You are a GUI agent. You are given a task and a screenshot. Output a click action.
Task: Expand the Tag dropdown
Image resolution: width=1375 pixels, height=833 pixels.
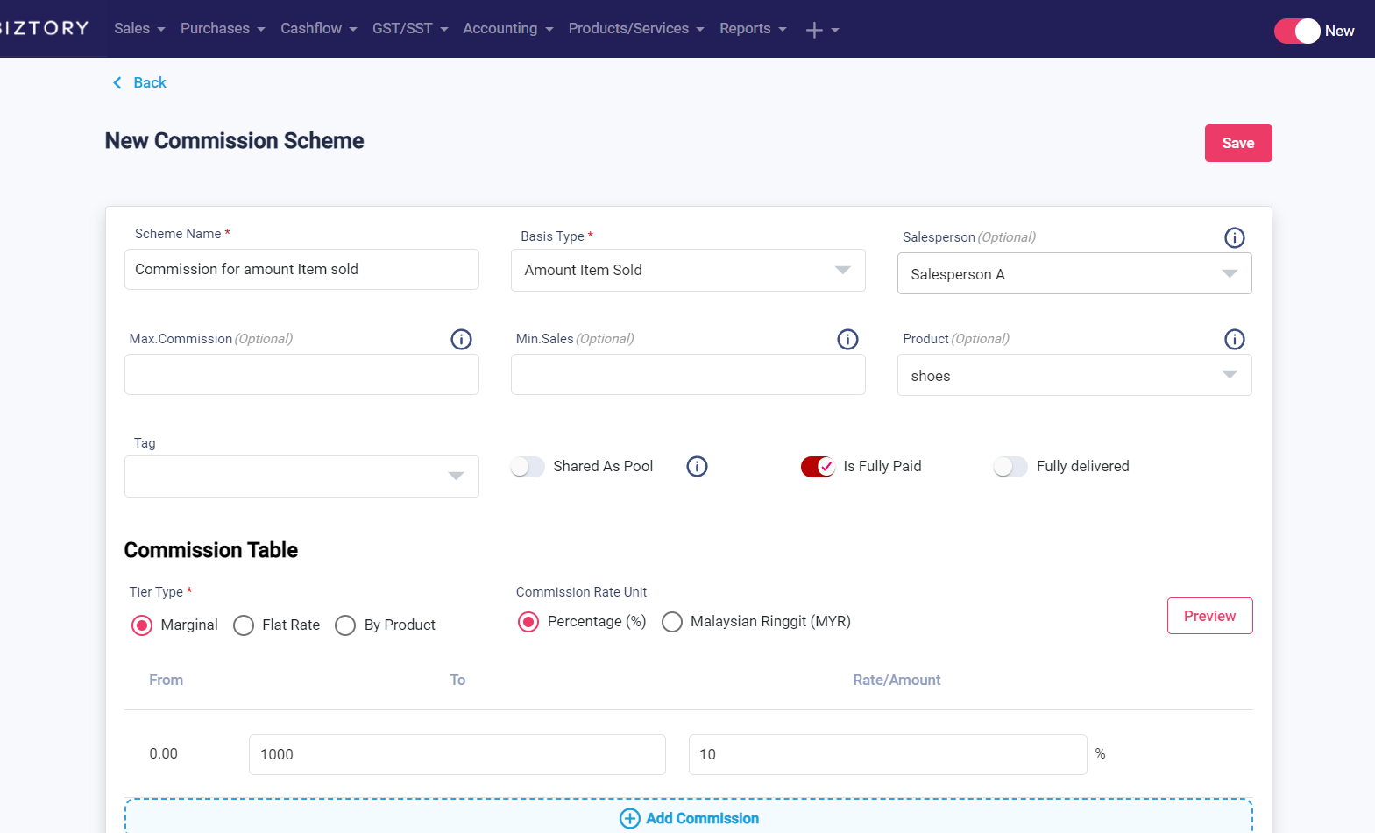[x=301, y=477]
